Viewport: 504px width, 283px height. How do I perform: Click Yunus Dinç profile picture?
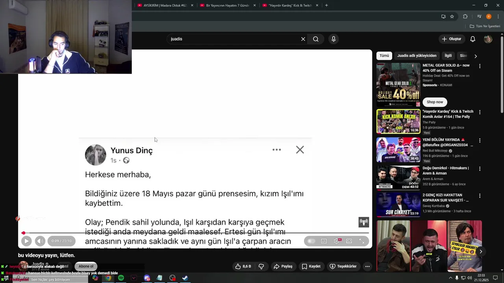(96, 155)
